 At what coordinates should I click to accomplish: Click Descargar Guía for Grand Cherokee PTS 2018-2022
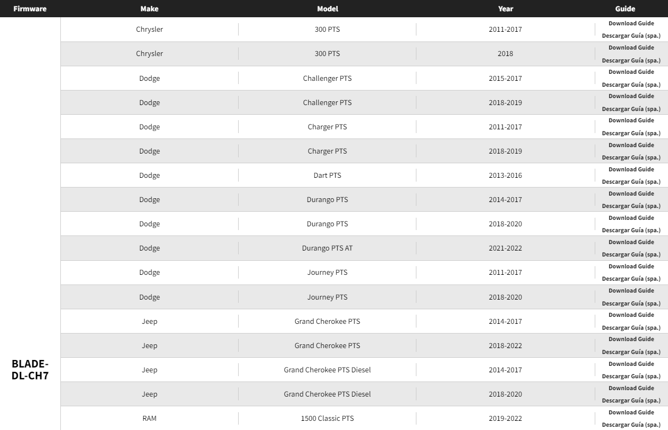(631, 352)
